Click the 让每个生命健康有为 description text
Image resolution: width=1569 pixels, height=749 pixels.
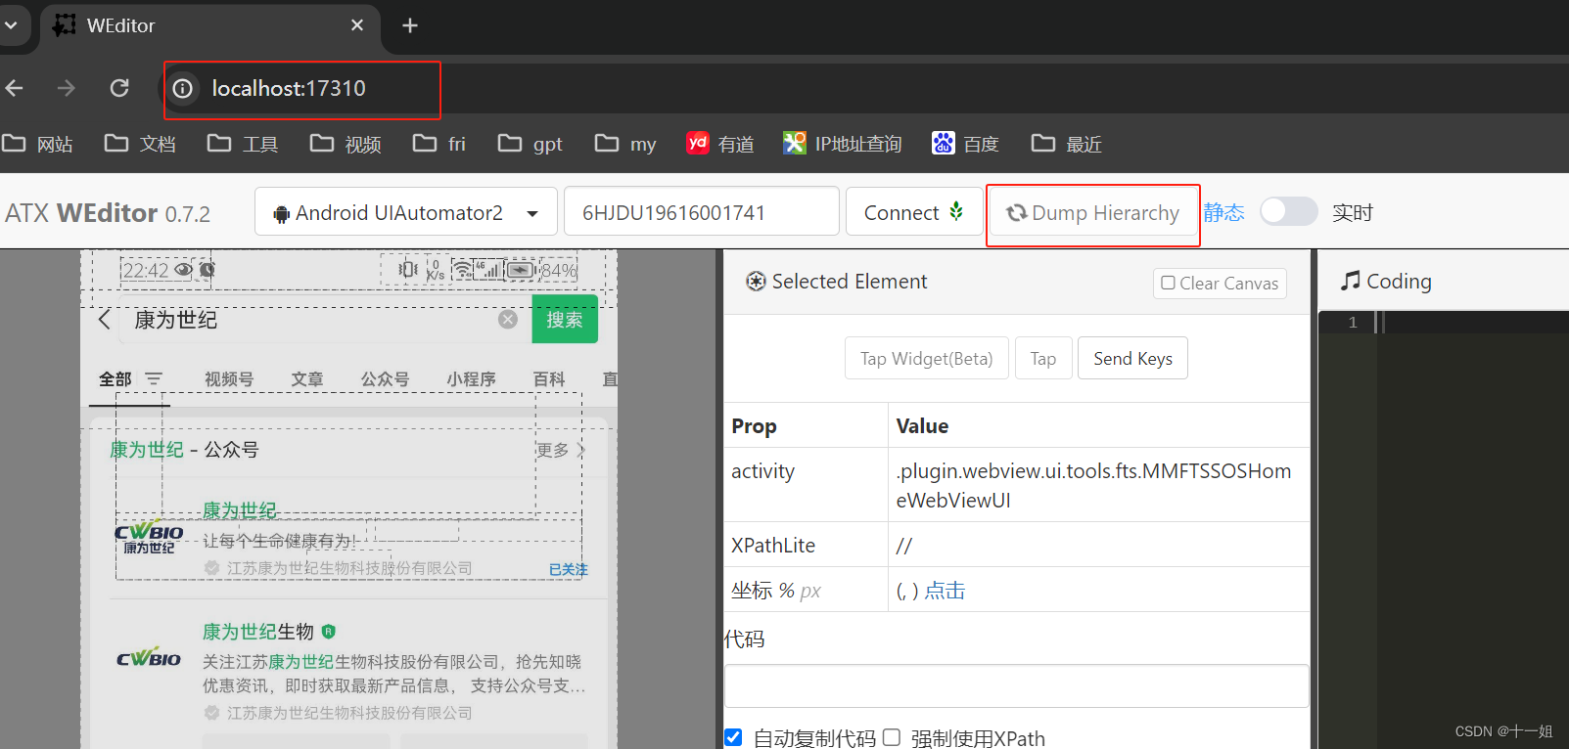pyautogui.click(x=279, y=541)
